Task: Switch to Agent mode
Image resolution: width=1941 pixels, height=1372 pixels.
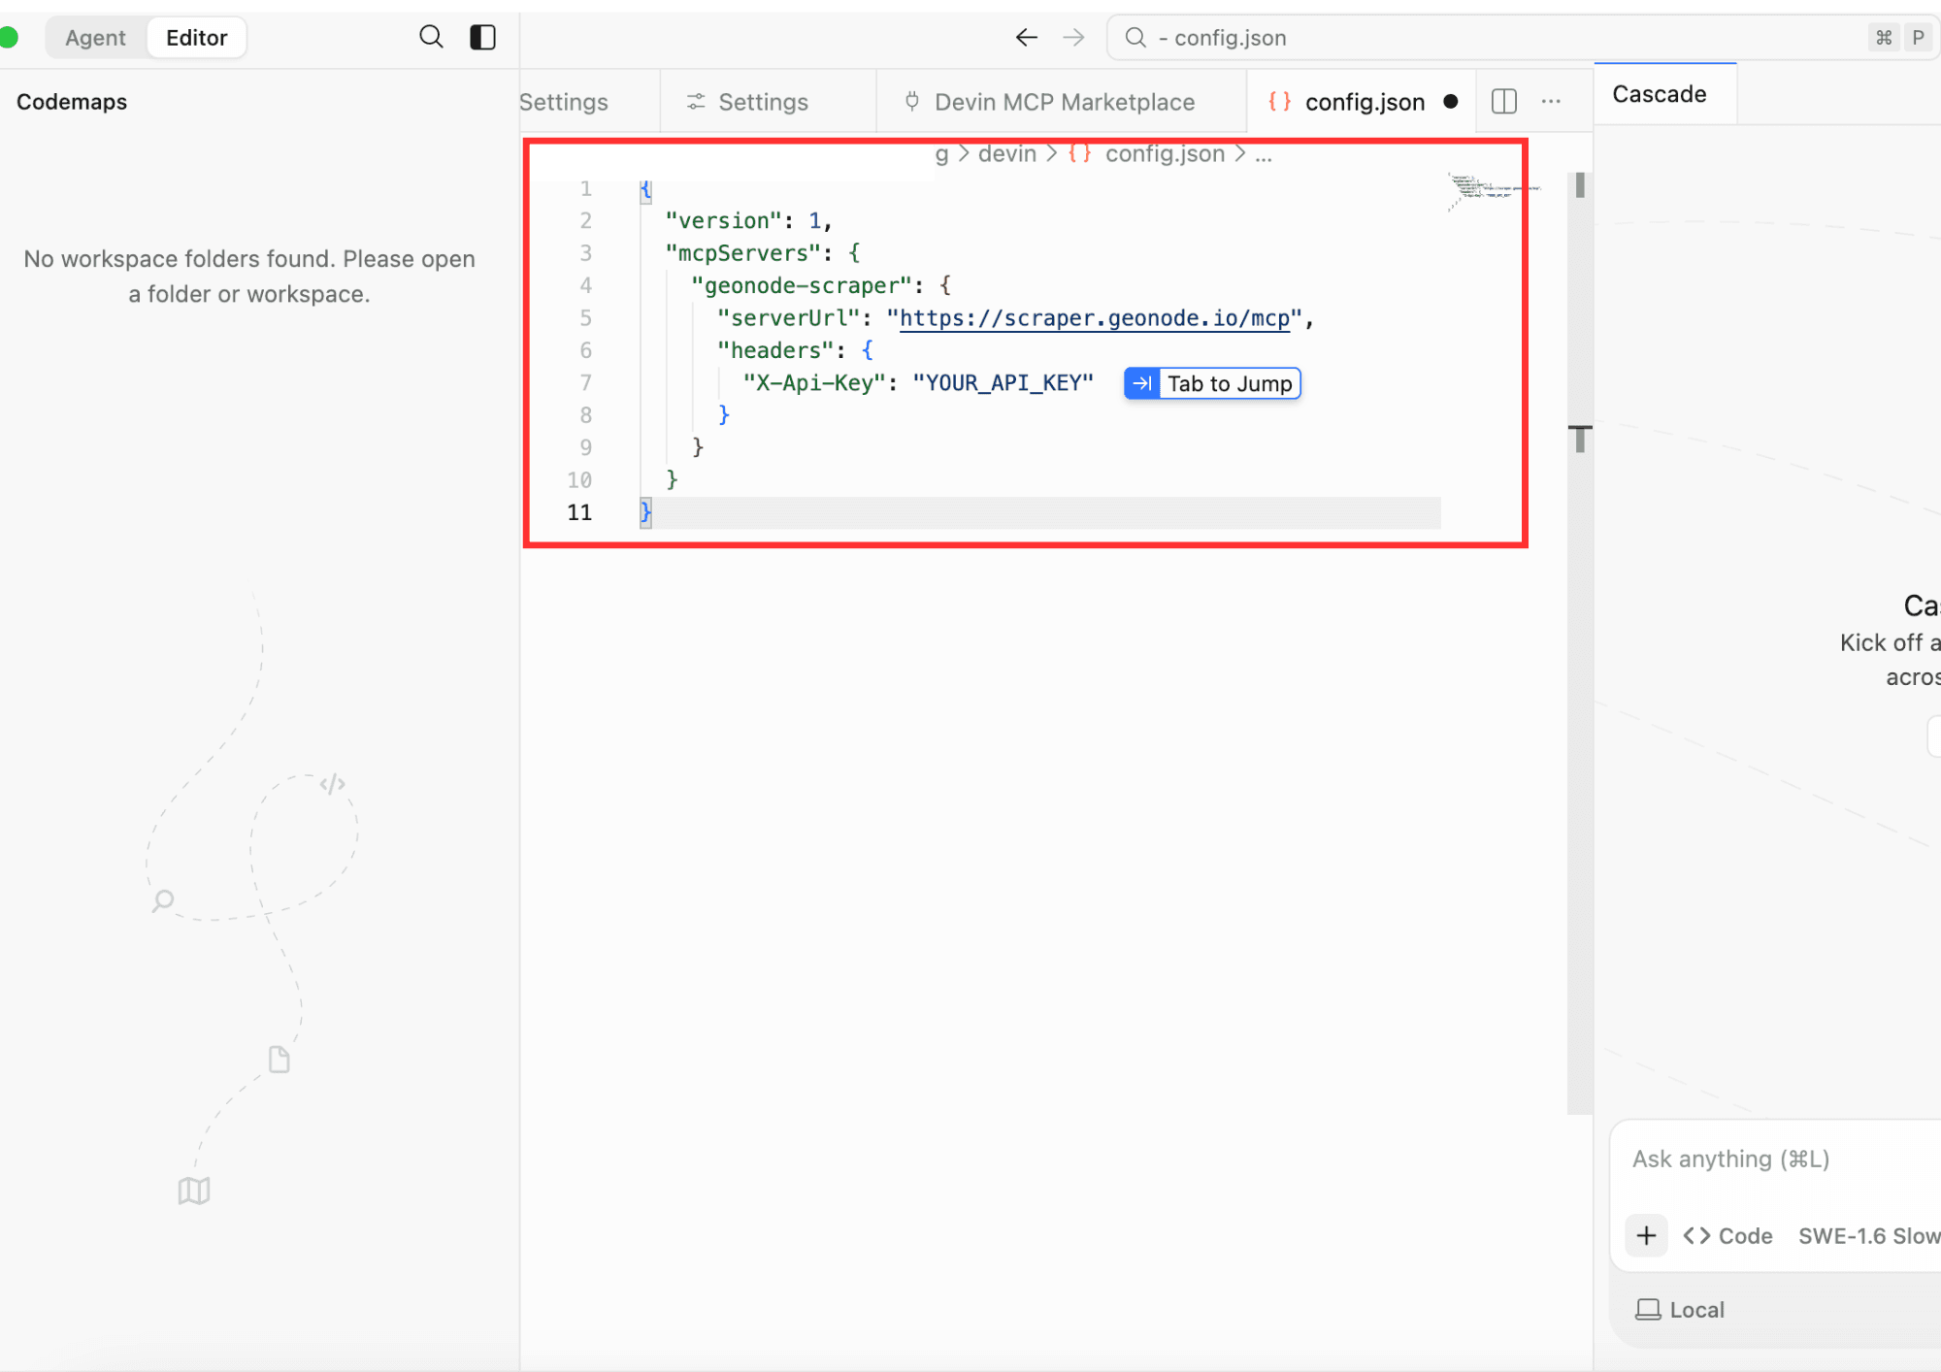Action: coord(95,38)
